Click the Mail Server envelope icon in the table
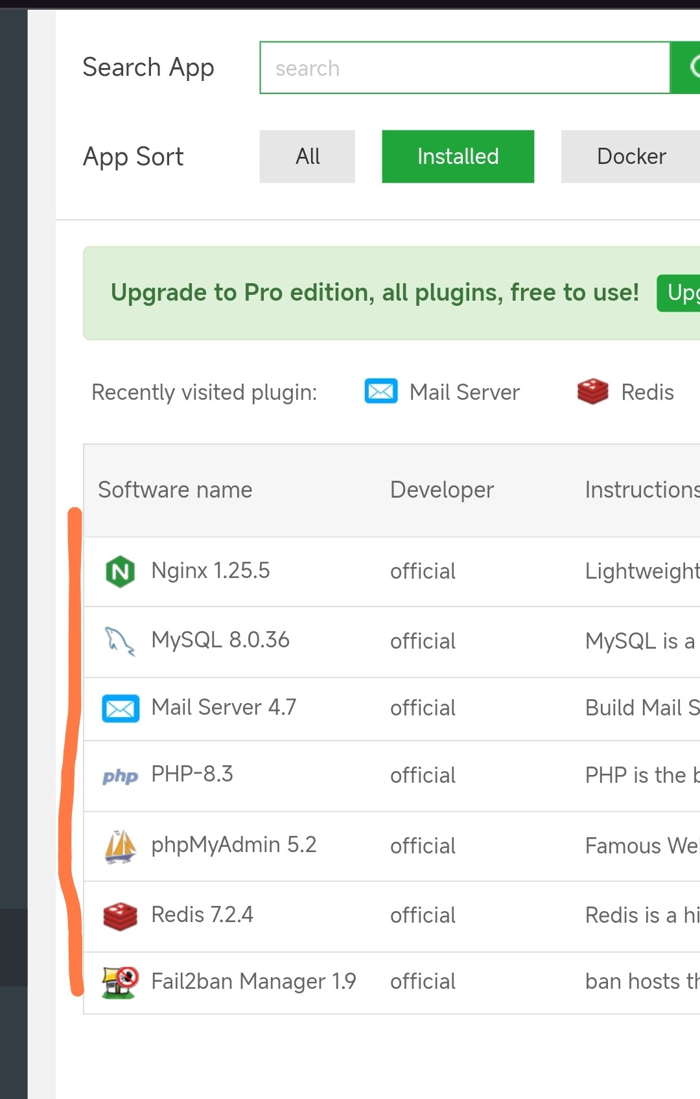Image resolution: width=700 pixels, height=1099 pixels. click(121, 708)
